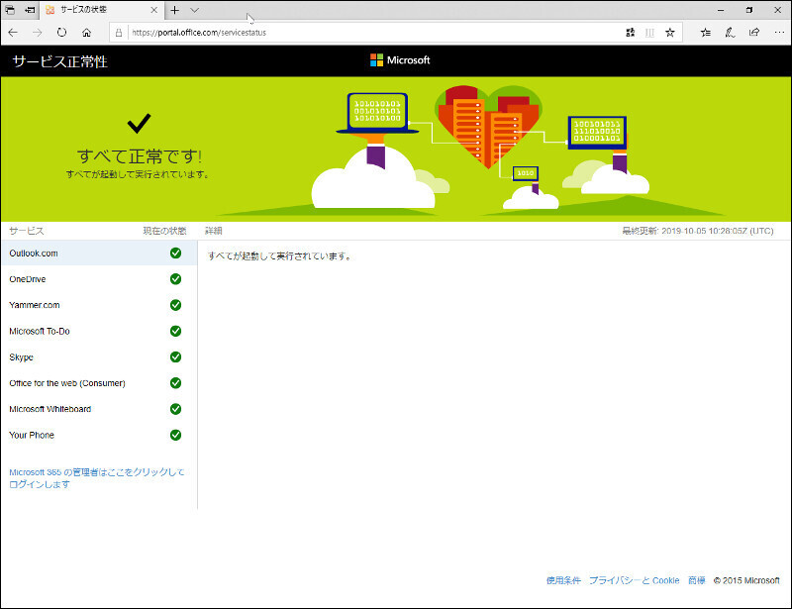Open Settings and more menu
Screen dimensions: 792x609
click(x=779, y=33)
